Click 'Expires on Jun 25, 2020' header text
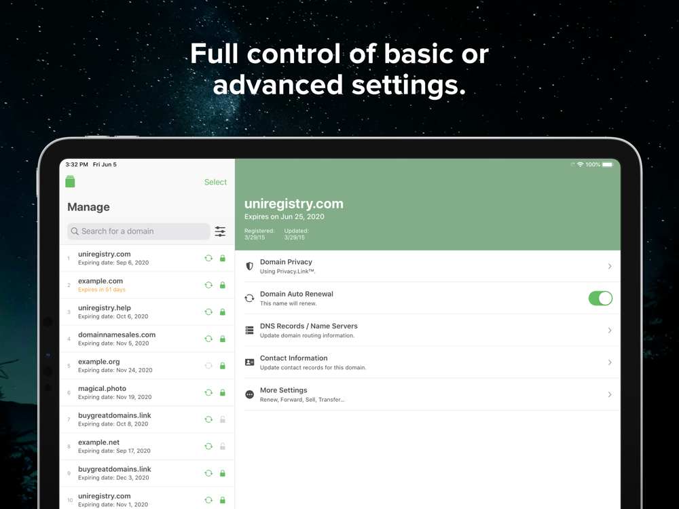The width and height of the screenshot is (679, 509). pos(284,216)
